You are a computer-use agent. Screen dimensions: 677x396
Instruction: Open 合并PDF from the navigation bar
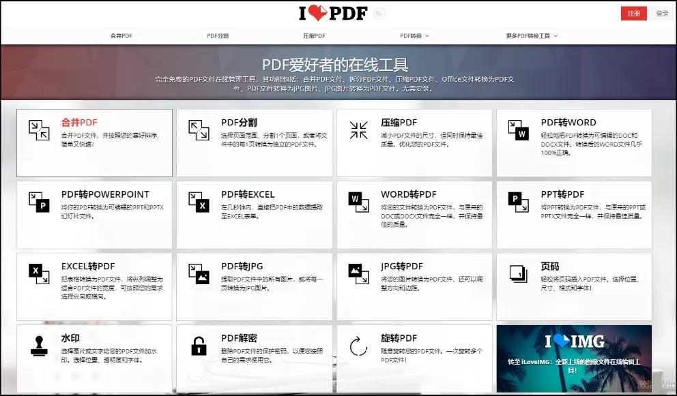point(121,36)
